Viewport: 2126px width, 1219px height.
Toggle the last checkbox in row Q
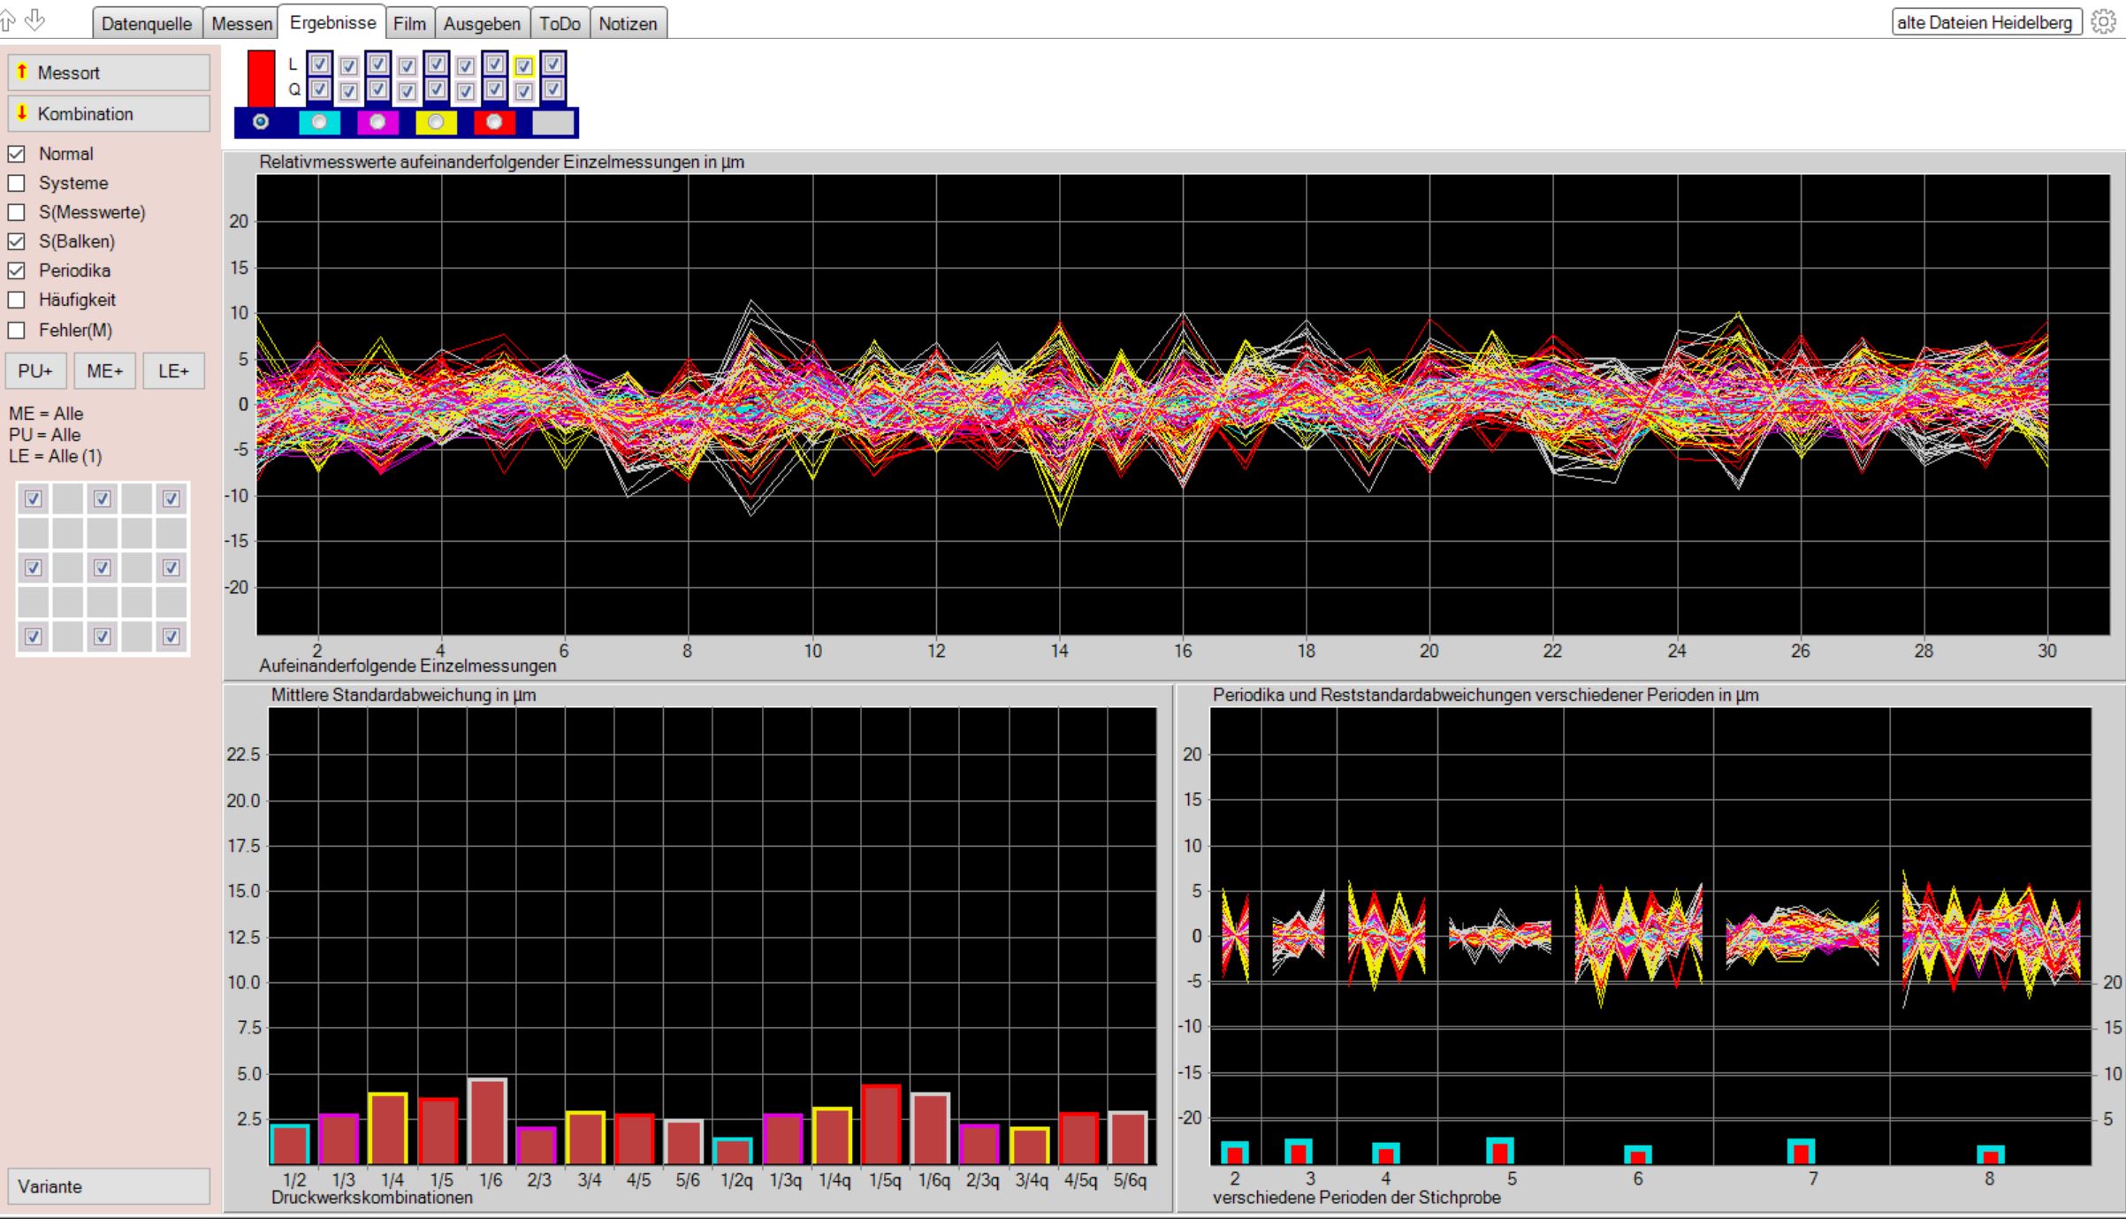click(552, 89)
